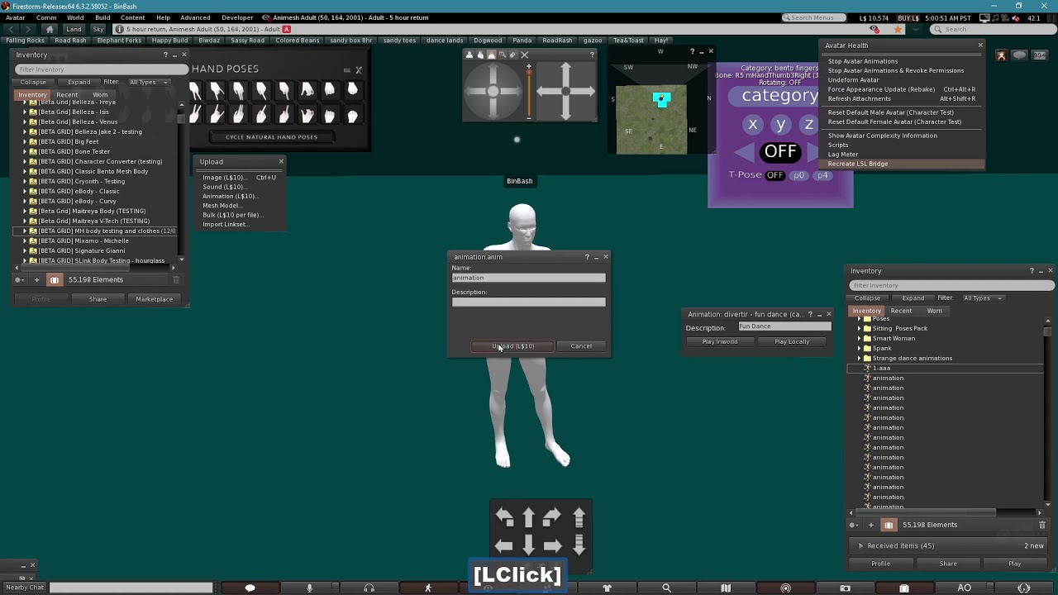Viewport: 1058px width, 595px height.
Task: Open the world map toolbar button
Action: tap(726, 588)
